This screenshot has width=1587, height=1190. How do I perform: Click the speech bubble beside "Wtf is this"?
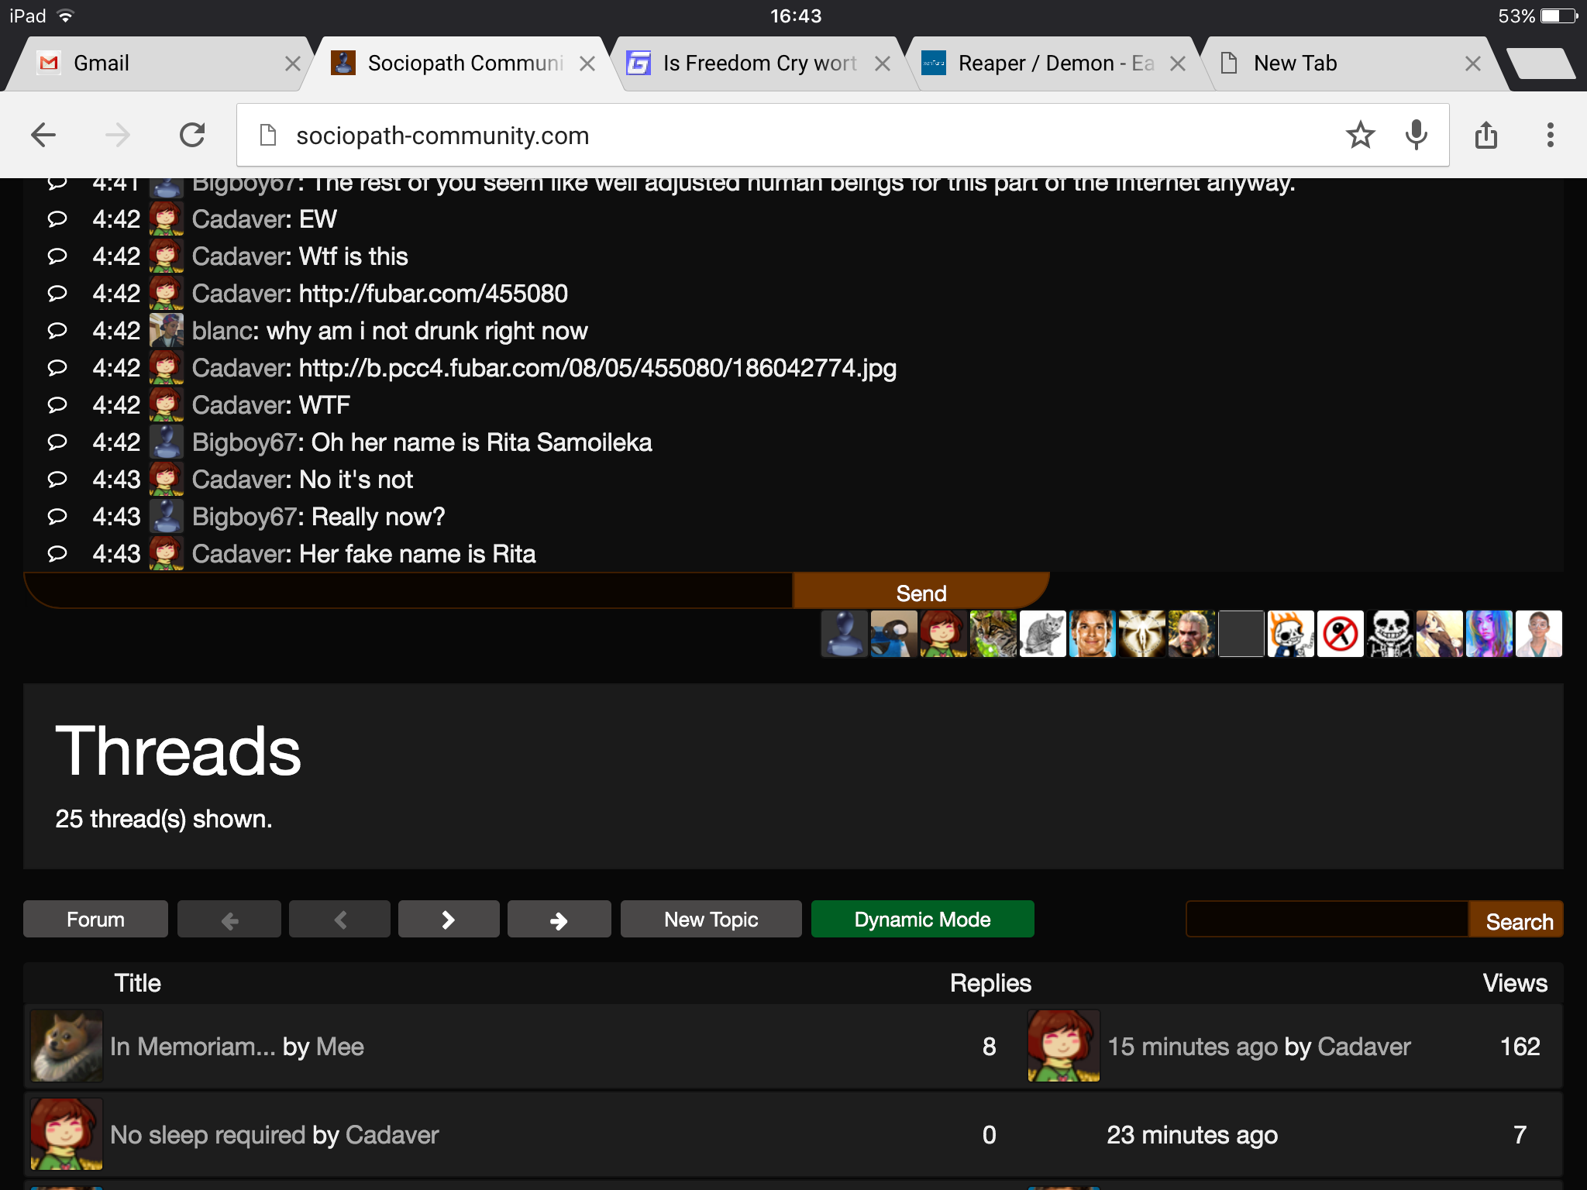57,256
